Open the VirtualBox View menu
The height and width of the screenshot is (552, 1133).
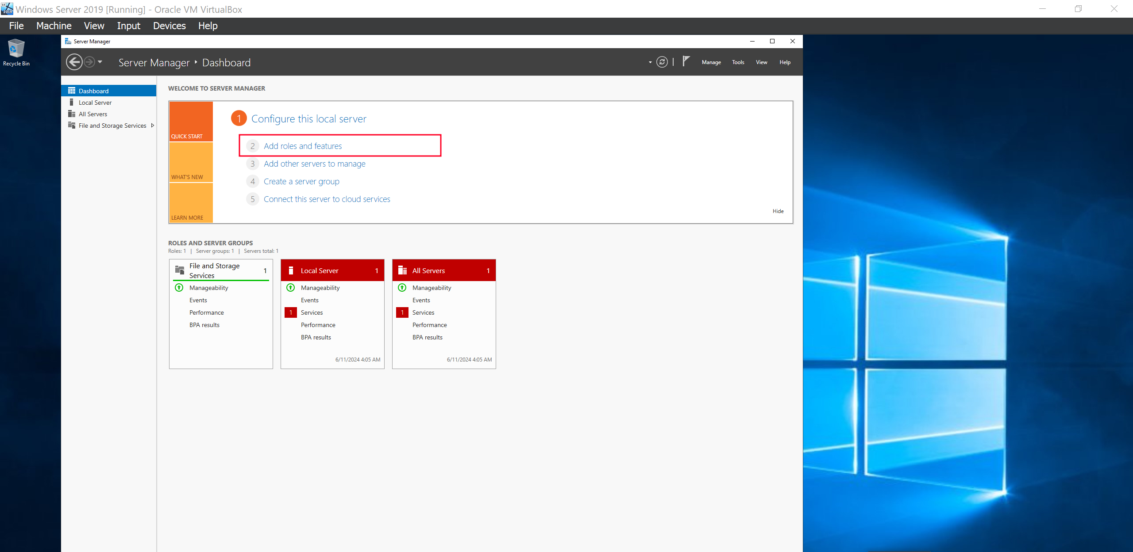94,26
